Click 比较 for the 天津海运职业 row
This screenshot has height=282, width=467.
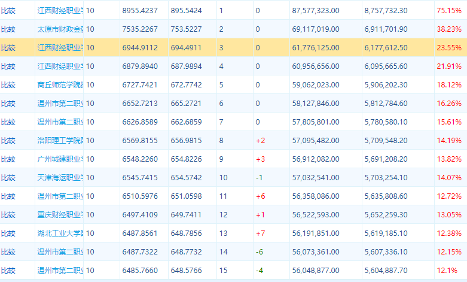[x=8, y=177]
